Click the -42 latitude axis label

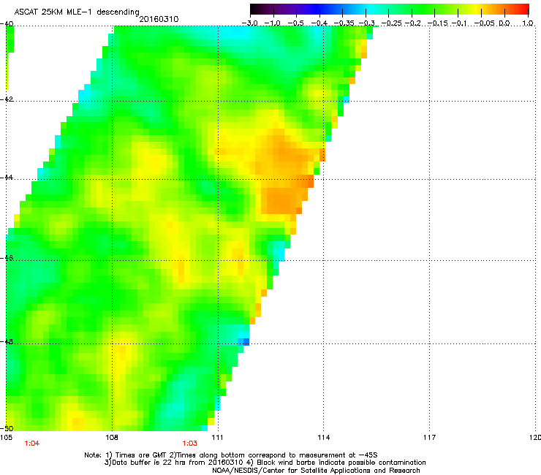[7, 99]
